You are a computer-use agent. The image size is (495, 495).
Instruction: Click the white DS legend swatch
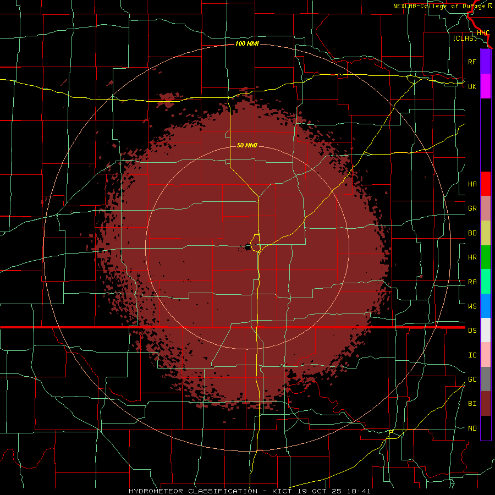coord(486,330)
